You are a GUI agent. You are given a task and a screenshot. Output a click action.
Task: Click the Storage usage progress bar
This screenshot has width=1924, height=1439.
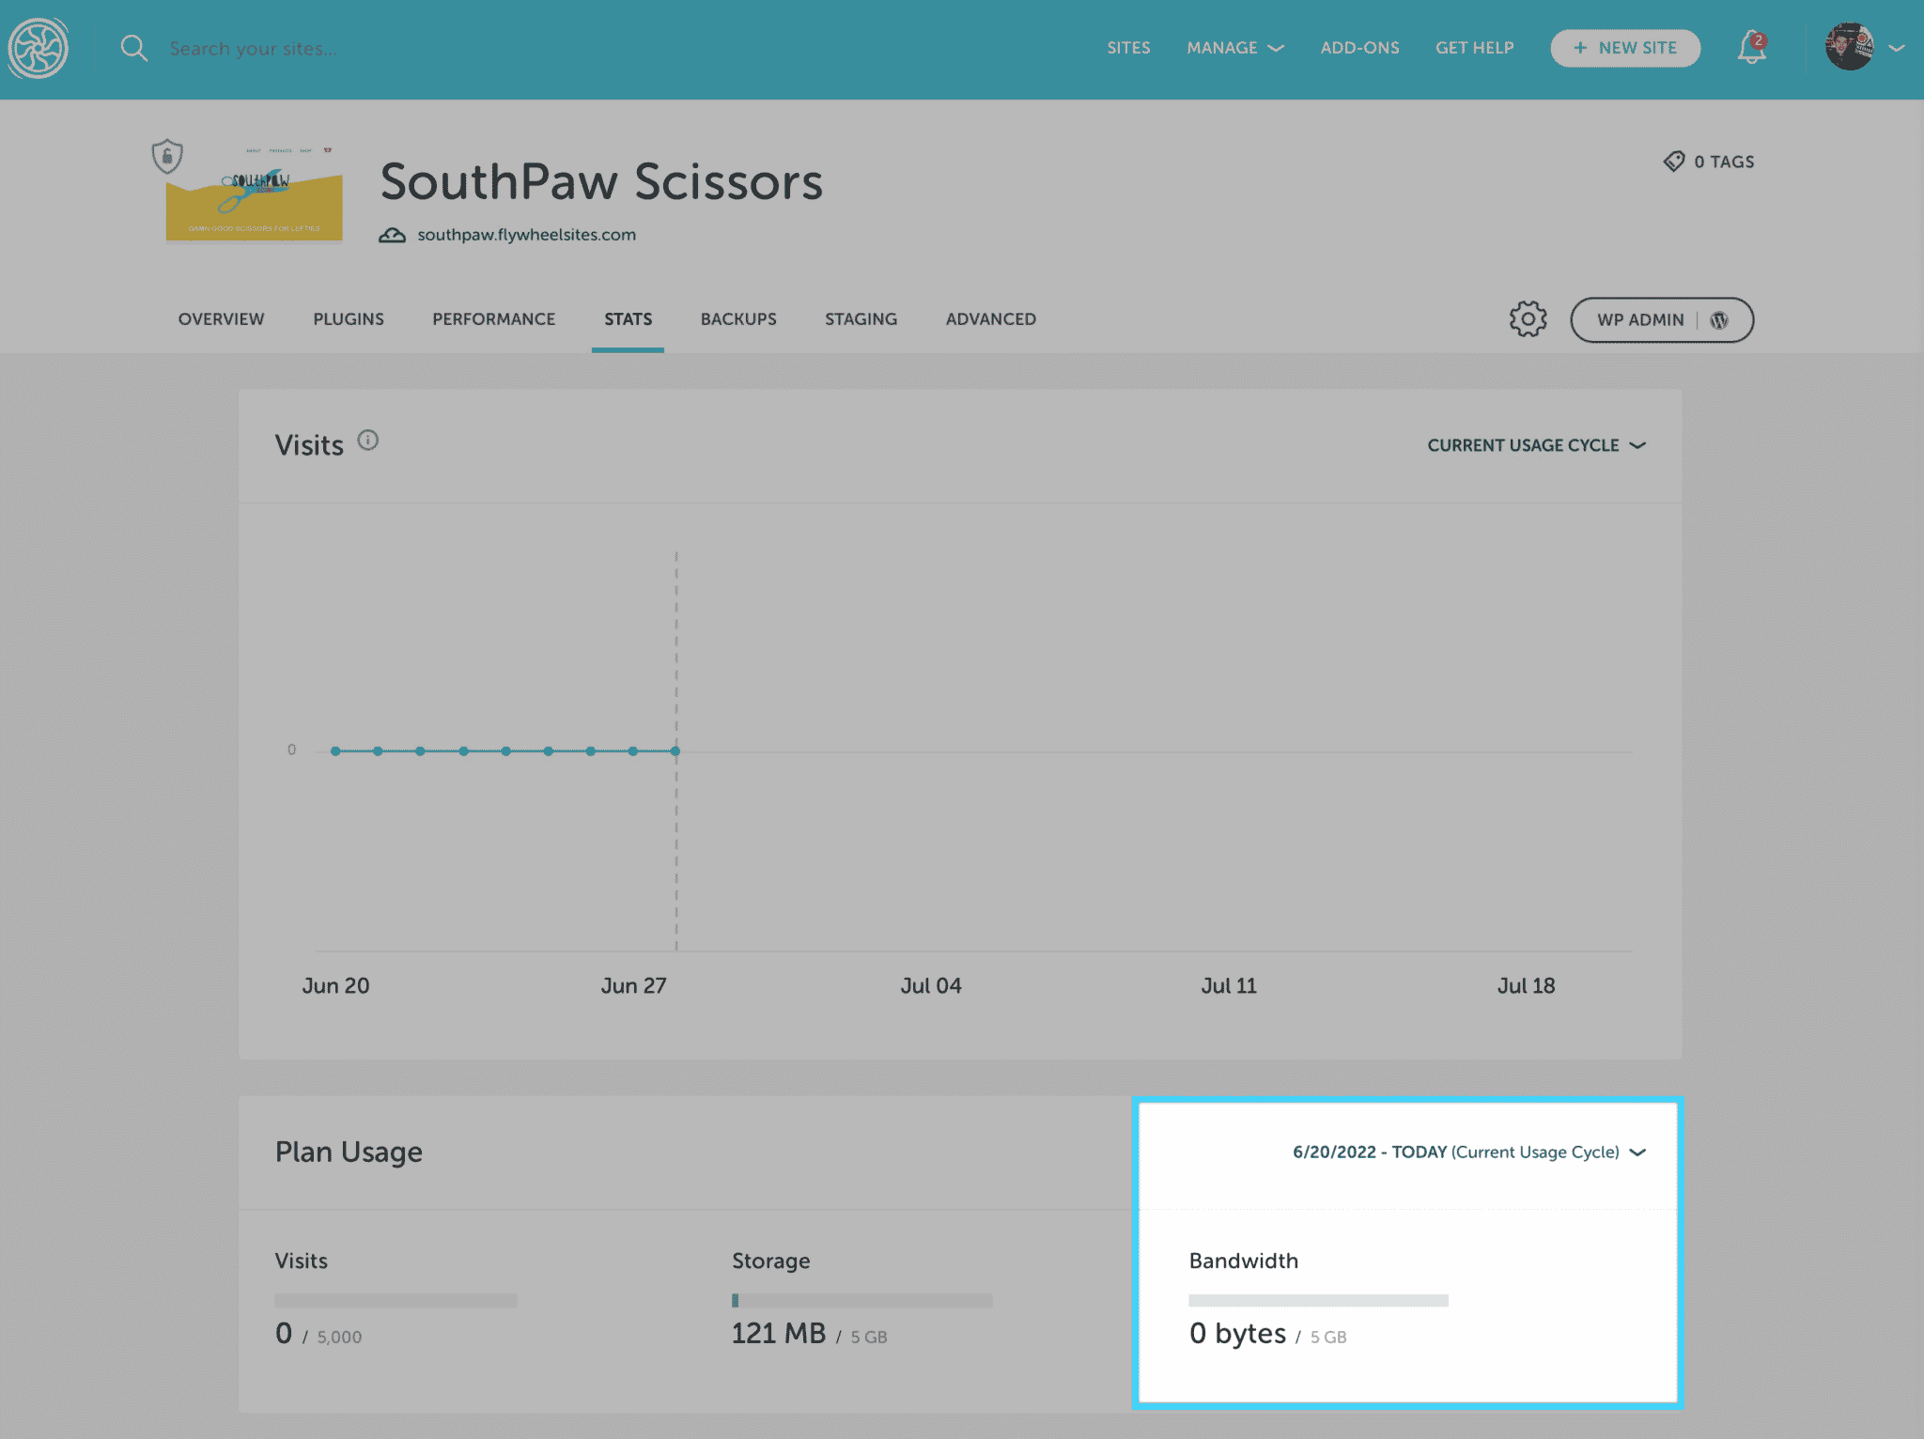point(861,1301)
